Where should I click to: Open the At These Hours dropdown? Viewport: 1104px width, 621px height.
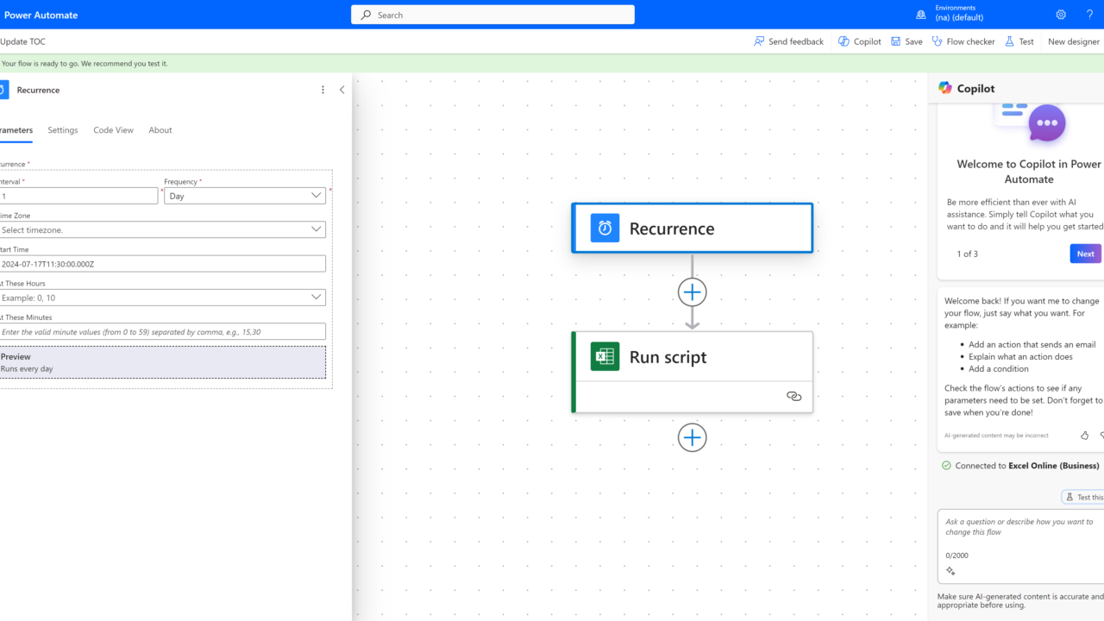click(x=162, y=298)
